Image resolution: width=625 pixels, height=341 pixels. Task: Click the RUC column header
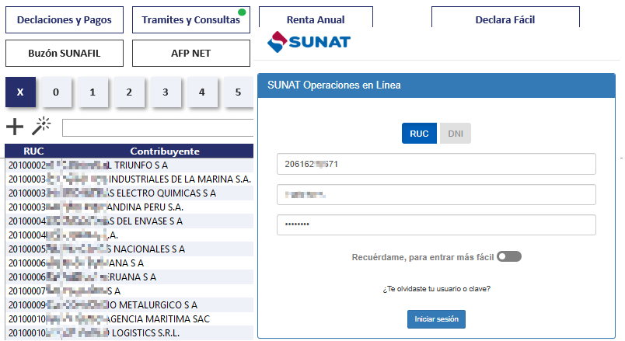pyautogui.click(x=33, y=151)
